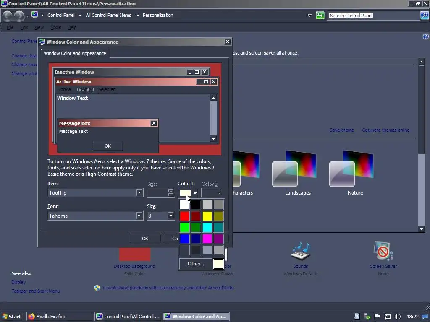Image resolution: width=430 pixels, height=322 pixels.
Task: Expand the Control Panel breadcrumb arrow
Action: tap(80, 16)
